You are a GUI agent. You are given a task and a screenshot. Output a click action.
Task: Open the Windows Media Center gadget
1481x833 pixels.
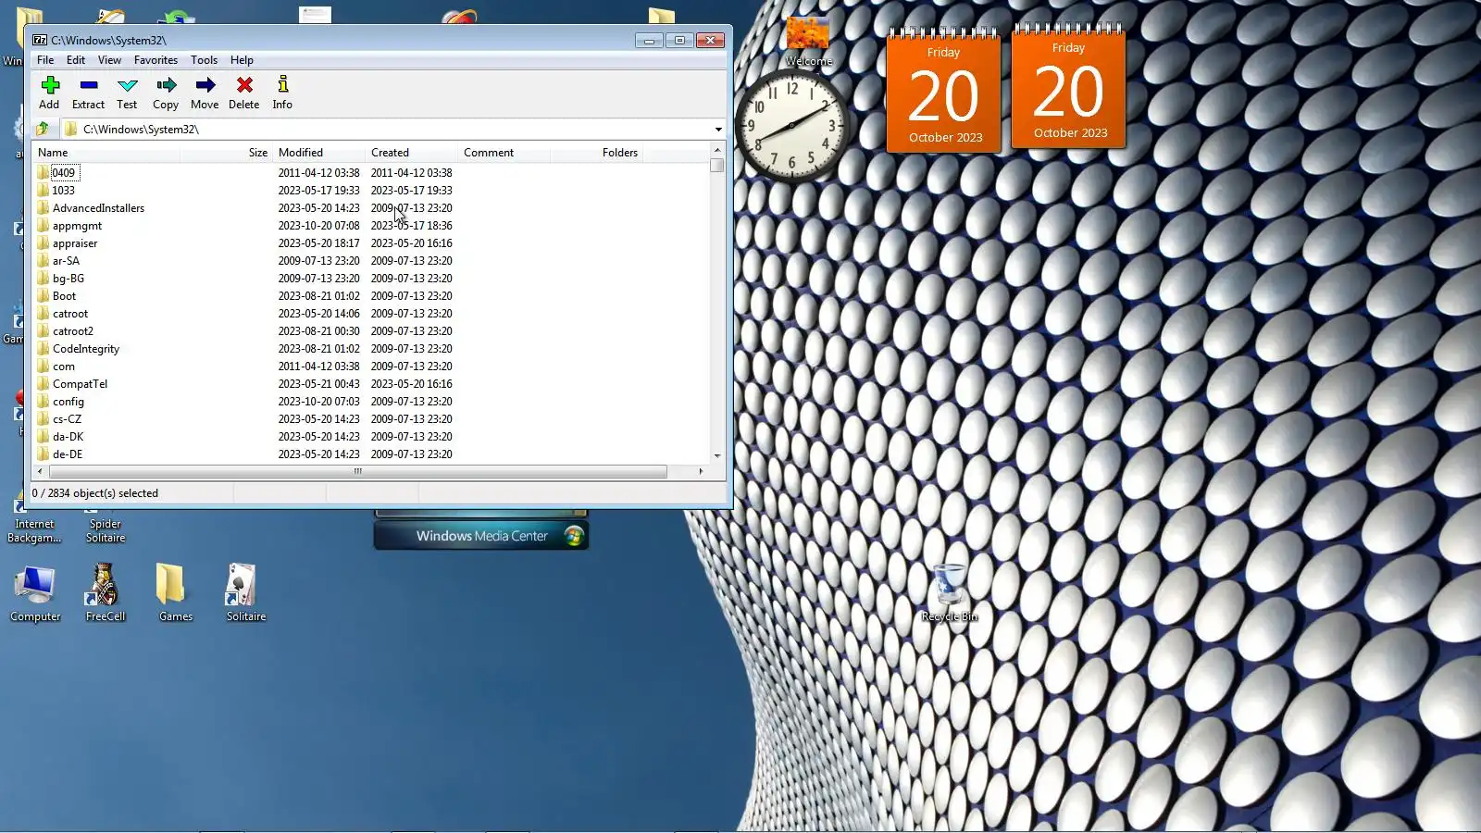click(481, 536)
